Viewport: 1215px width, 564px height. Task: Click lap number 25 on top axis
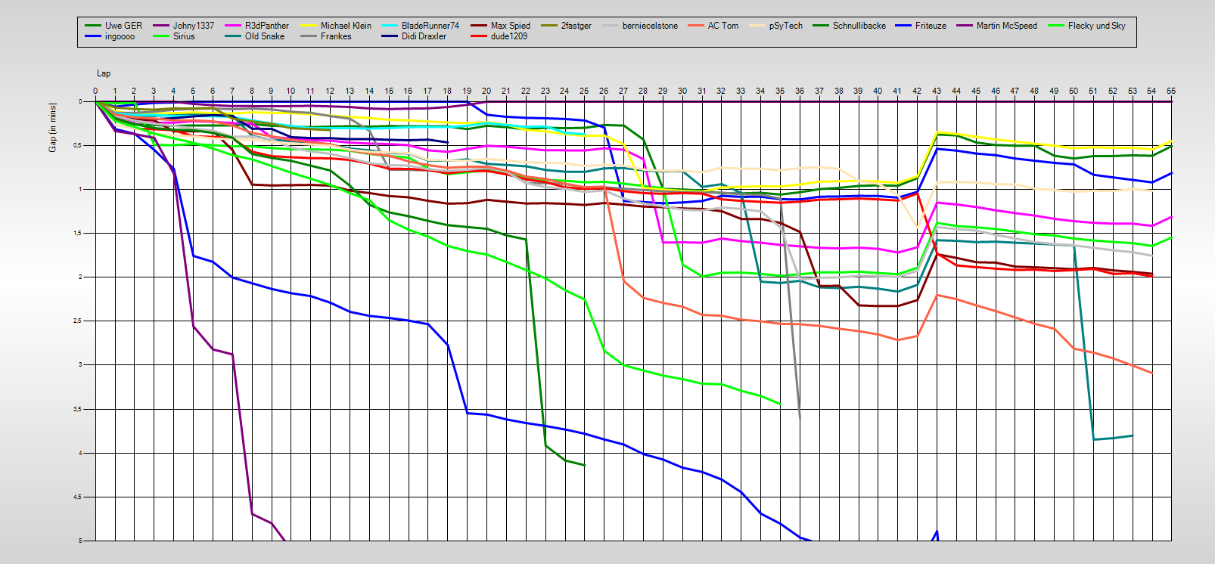pos(584,91)
